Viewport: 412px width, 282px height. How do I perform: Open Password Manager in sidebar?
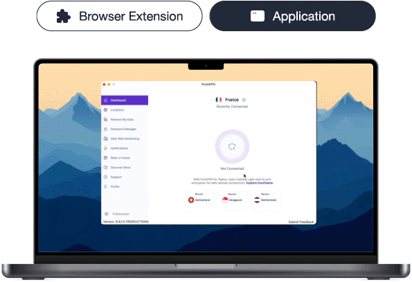[x=125, y=129]
